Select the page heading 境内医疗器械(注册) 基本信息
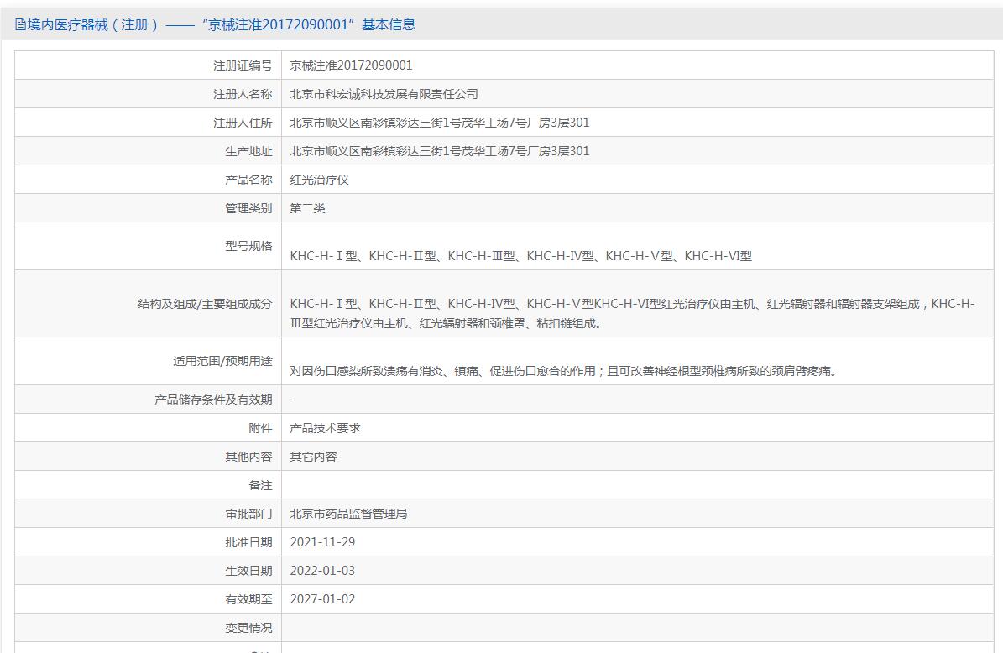This screenshot has height=653, width=1003. pos(222,25)
